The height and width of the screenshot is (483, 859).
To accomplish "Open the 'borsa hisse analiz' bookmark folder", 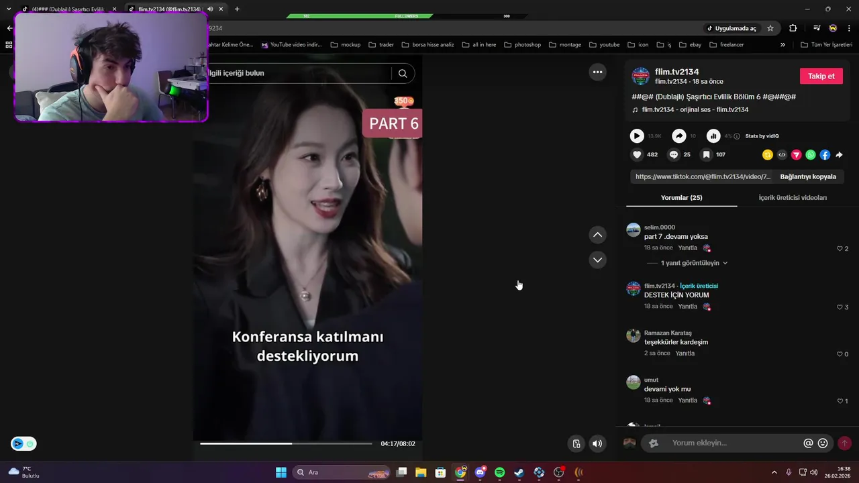I will coord(427,44).
